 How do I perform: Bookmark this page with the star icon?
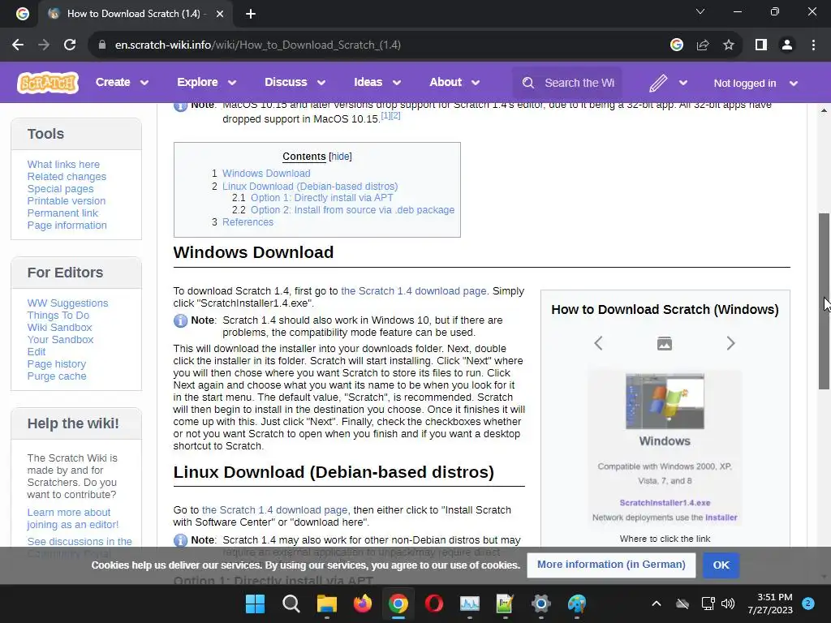[729, 45]
